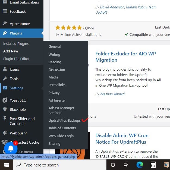Click the Yoast SEO icon

[5, 100]
